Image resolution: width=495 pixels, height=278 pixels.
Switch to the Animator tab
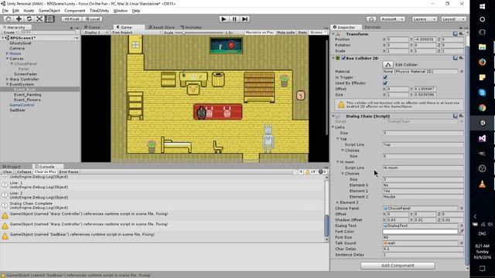tap(191, 28)
